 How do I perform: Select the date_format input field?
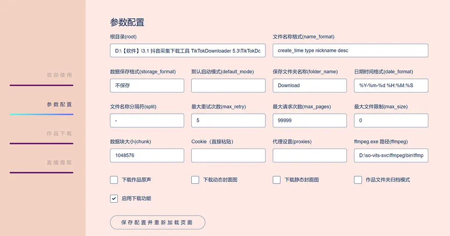pyautogui.click(x=391, y=85)
